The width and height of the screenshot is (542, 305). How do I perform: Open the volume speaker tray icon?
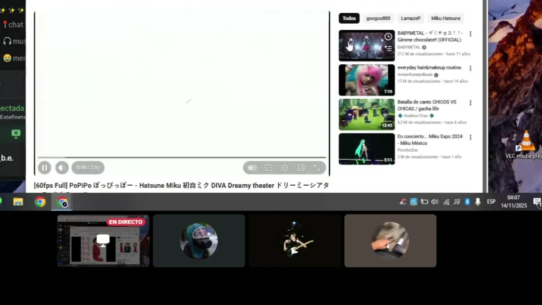tap(435, 202)
